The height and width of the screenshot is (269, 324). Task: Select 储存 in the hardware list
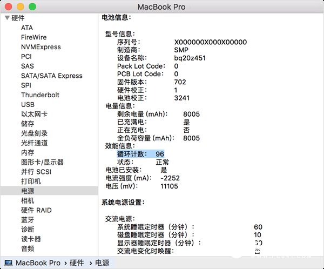28,124
